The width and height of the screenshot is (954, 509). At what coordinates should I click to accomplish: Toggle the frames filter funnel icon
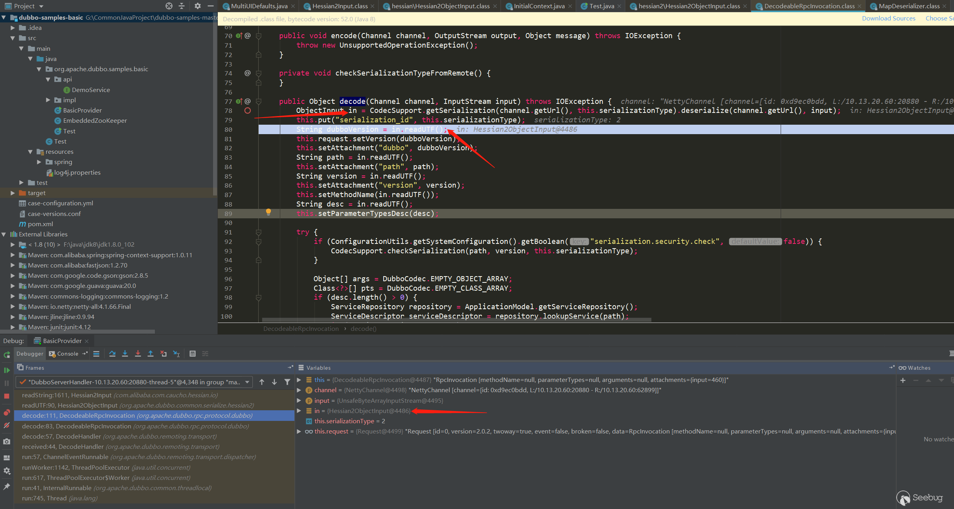287,382
